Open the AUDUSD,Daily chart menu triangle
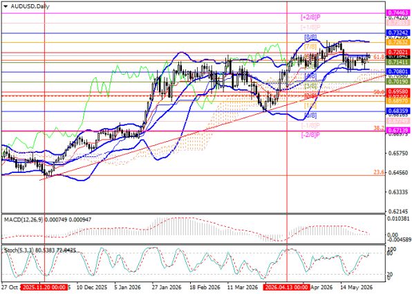 (6, 7)
